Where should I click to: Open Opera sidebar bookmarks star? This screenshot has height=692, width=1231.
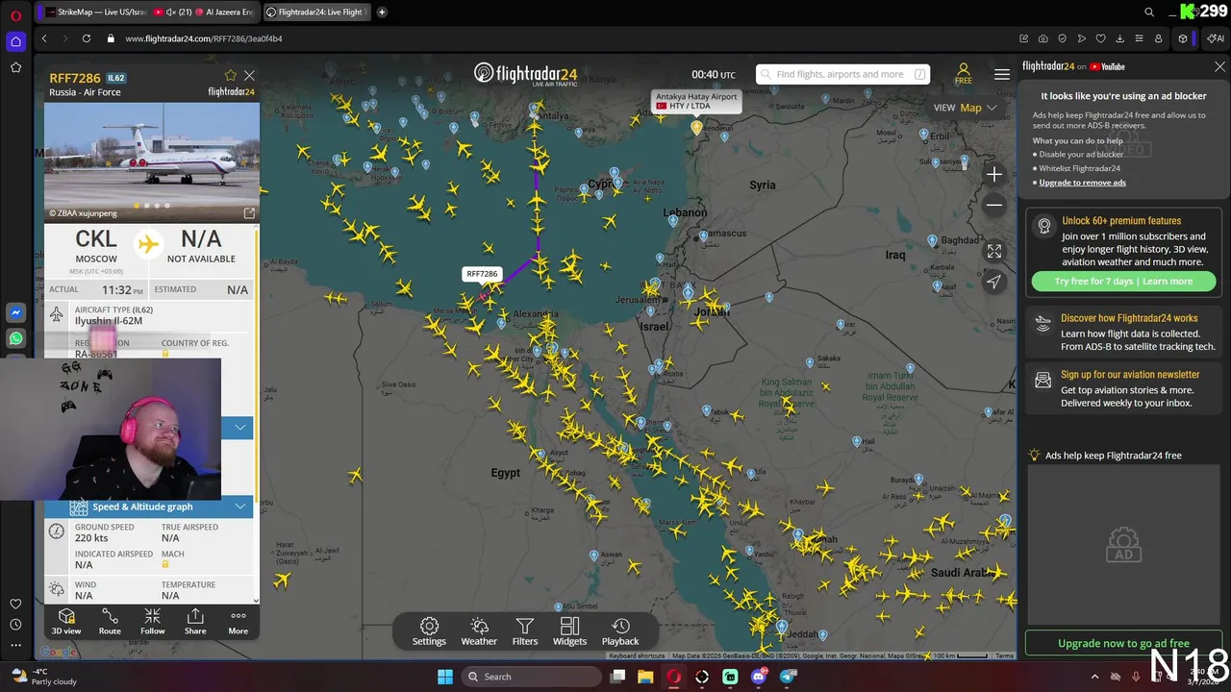15,67
